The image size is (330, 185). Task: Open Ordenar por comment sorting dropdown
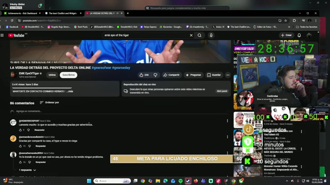49,103
